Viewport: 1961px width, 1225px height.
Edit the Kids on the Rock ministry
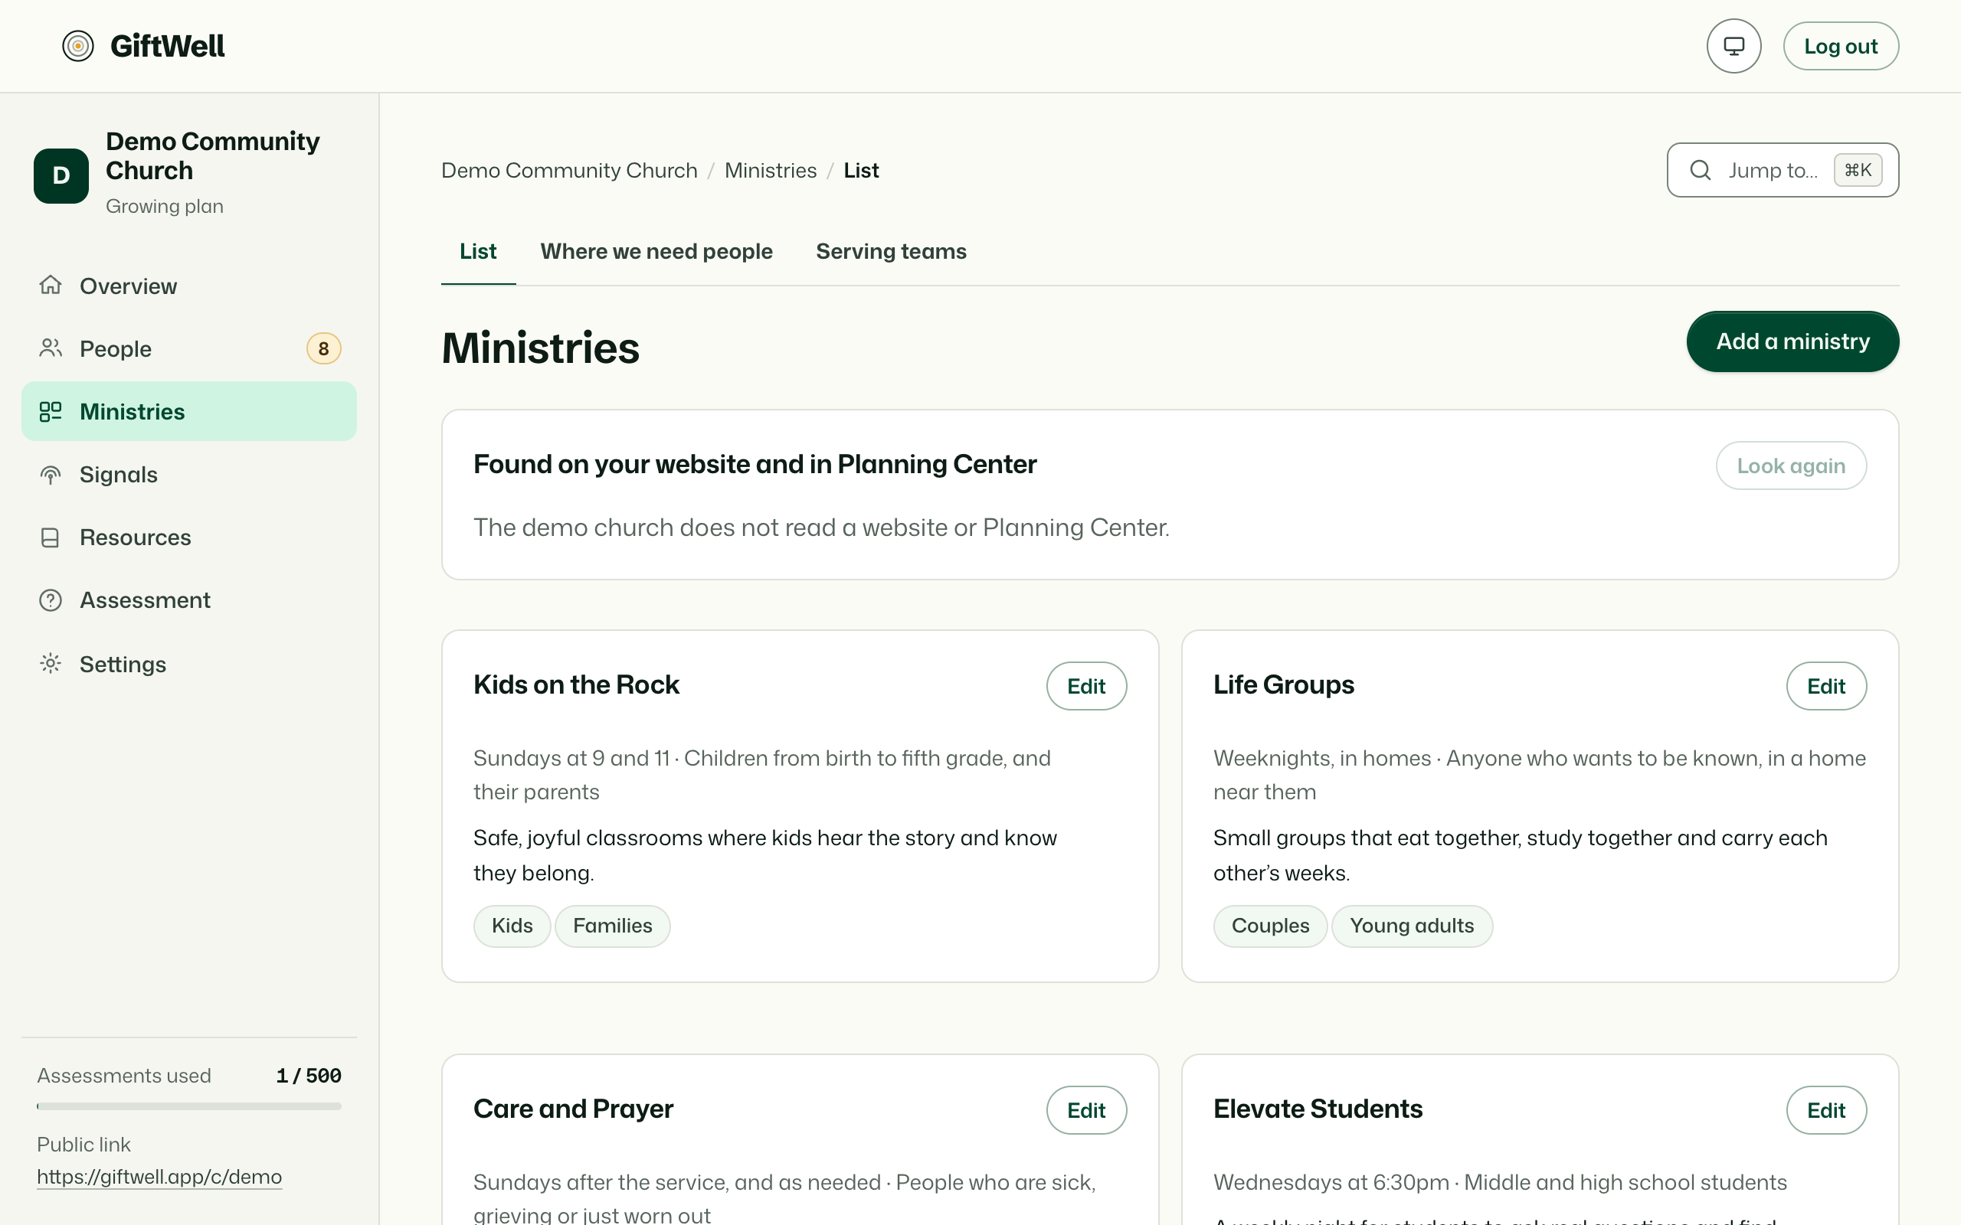(x=1086, y=686)
